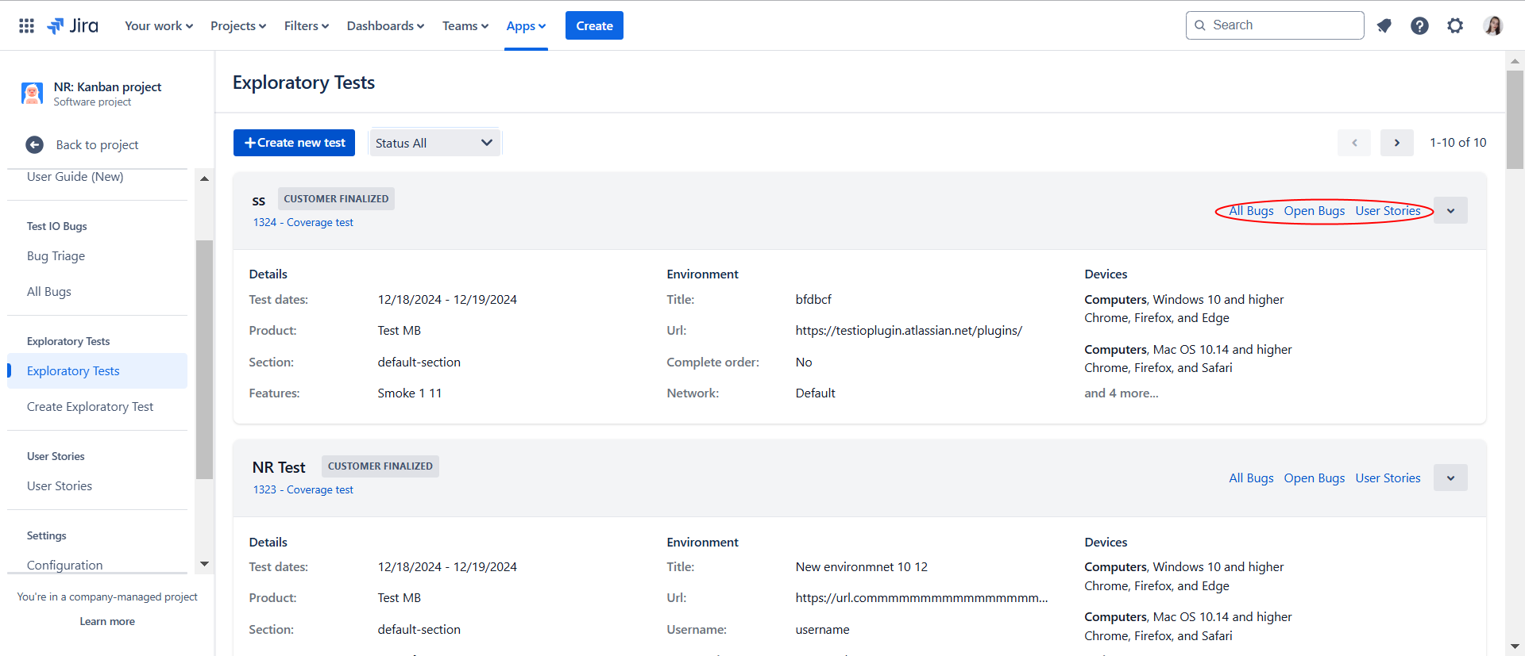Open User Stories for ss test

[x=1388, y=211]
